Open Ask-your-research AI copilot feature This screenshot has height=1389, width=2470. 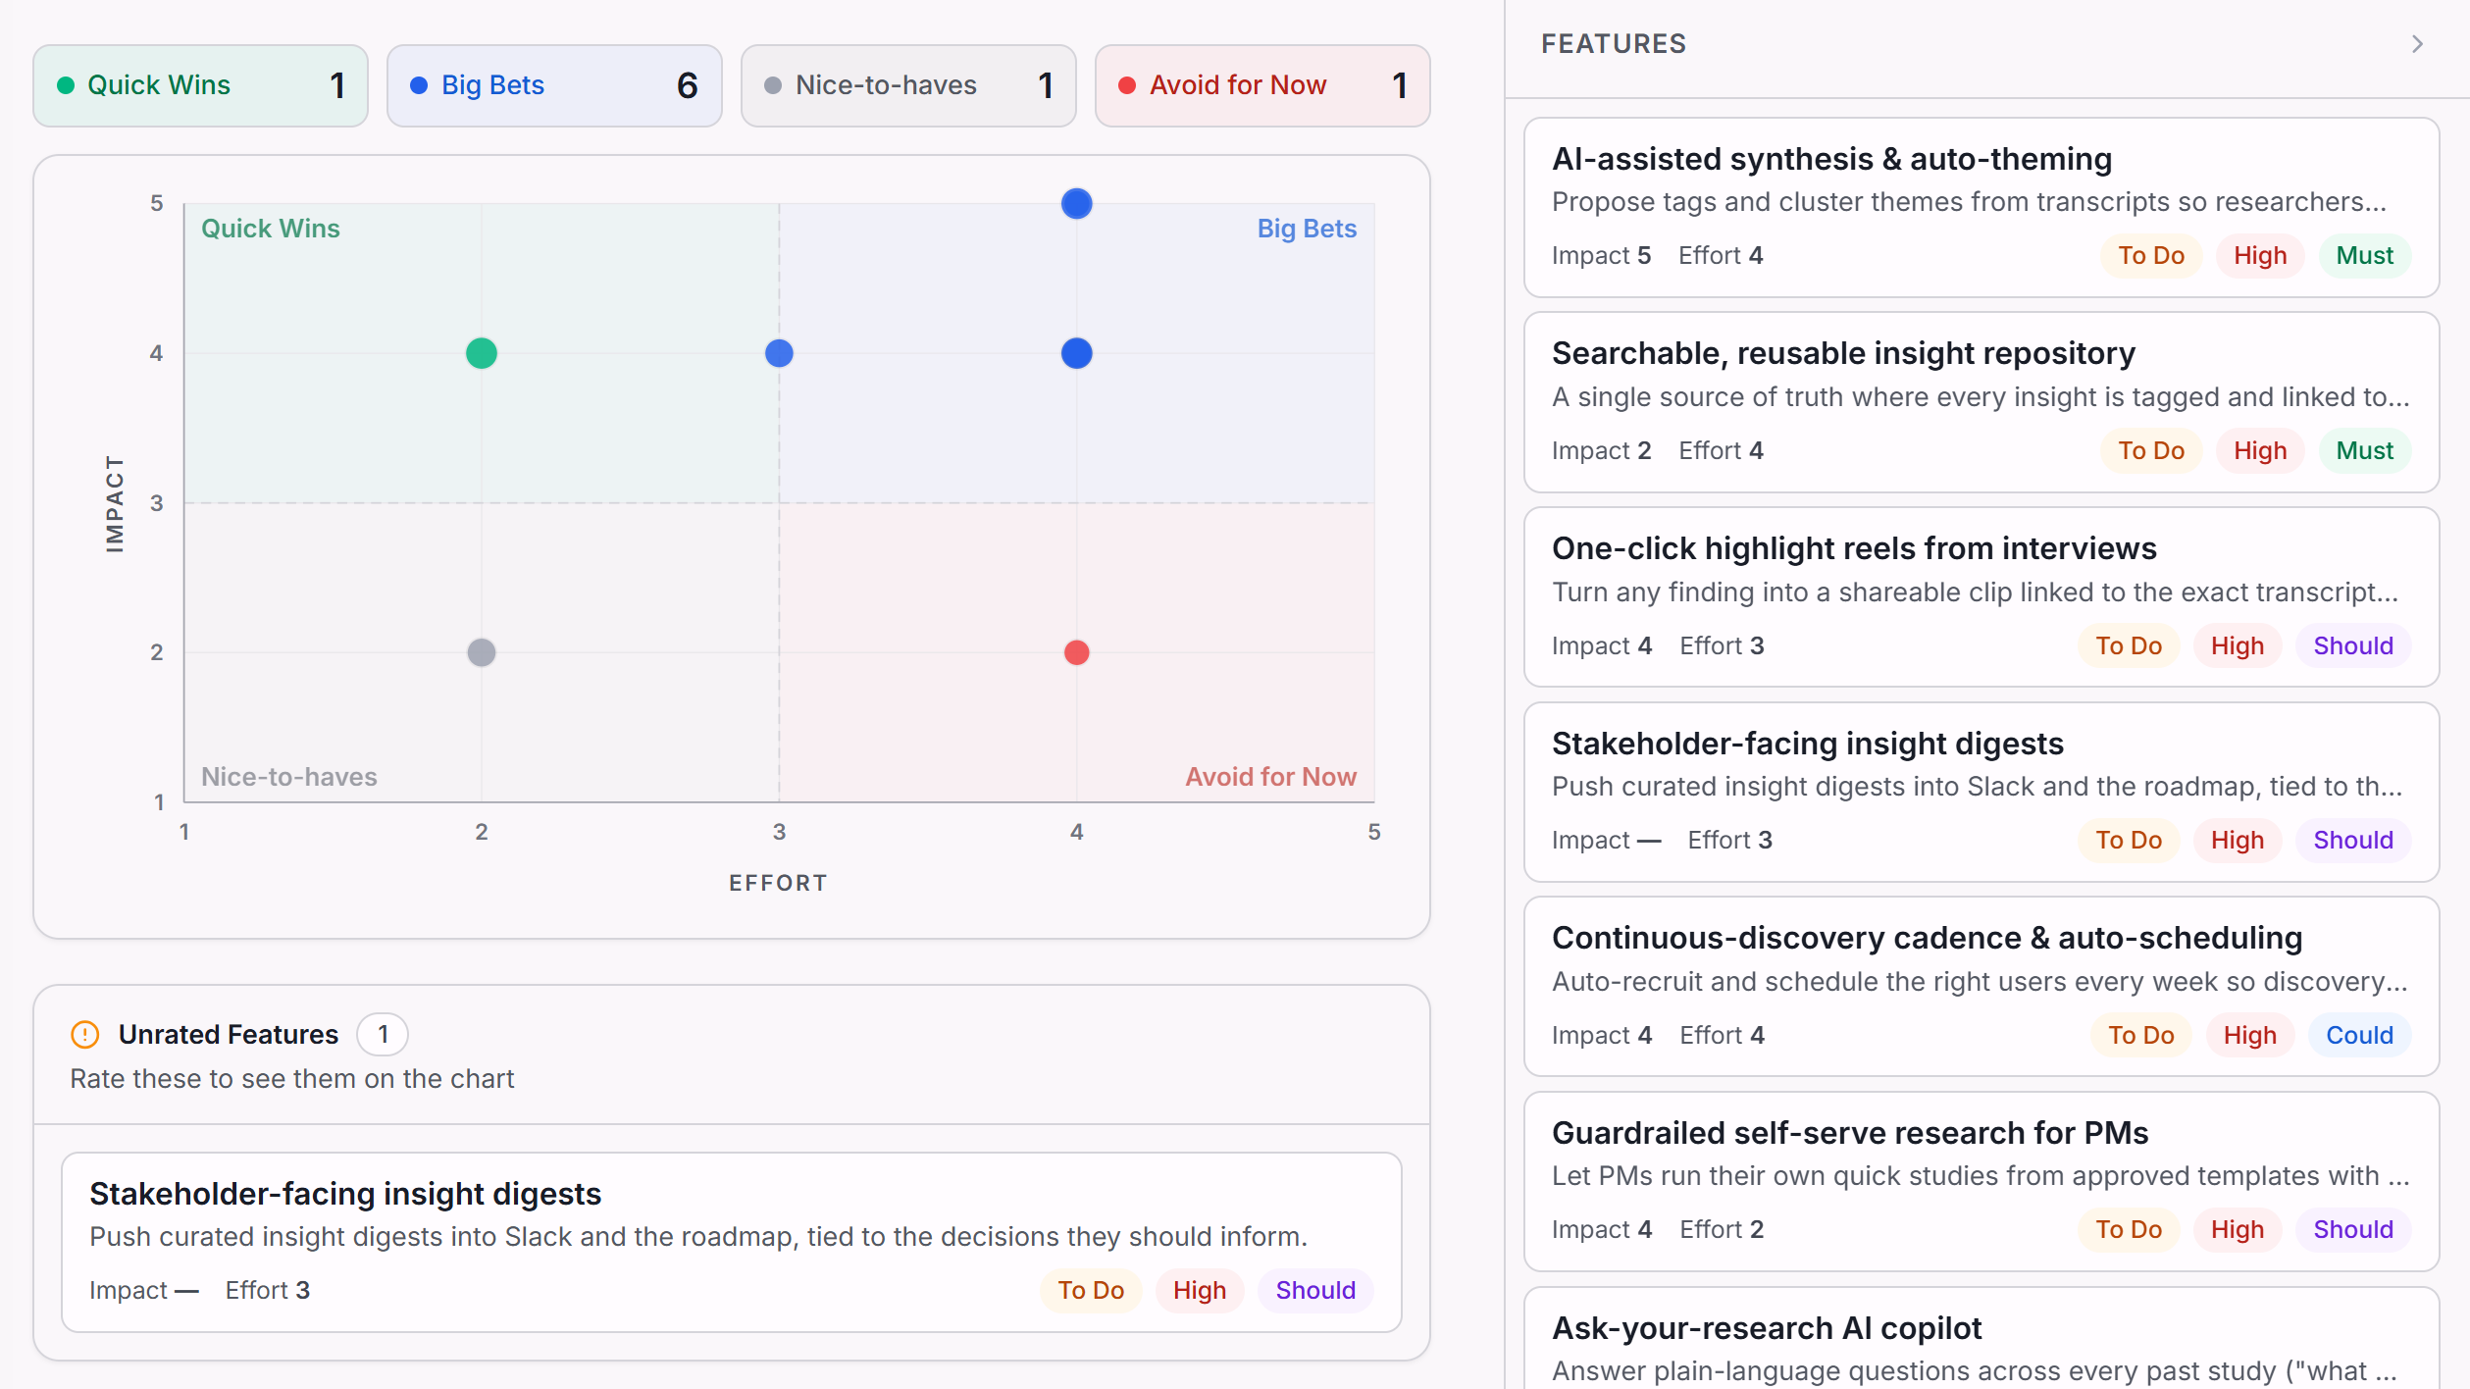click(x=1981, y=1339)
